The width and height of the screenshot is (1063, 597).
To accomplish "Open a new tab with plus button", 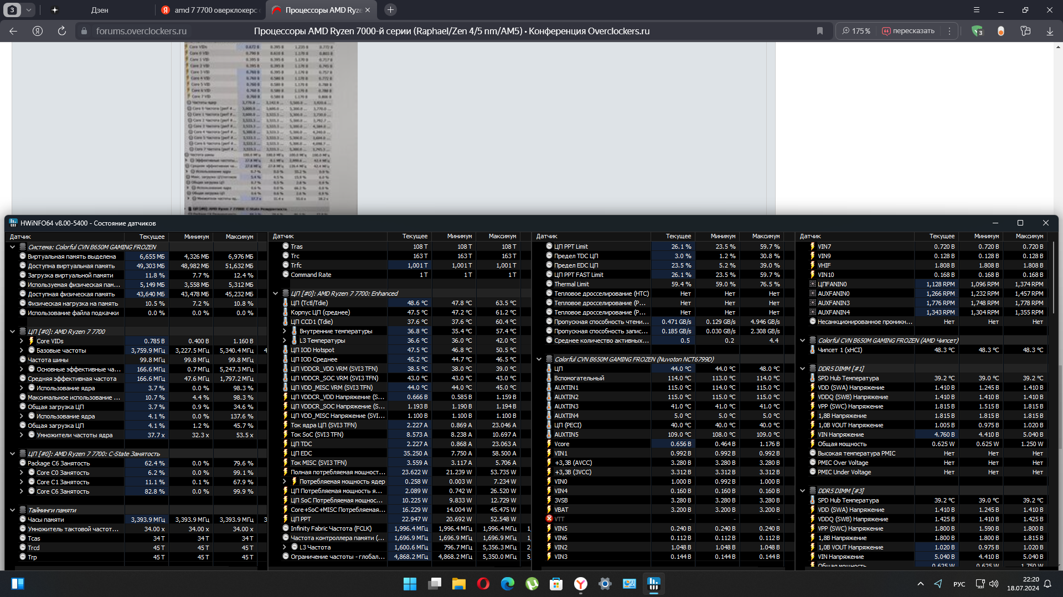I will click(390, 10).
